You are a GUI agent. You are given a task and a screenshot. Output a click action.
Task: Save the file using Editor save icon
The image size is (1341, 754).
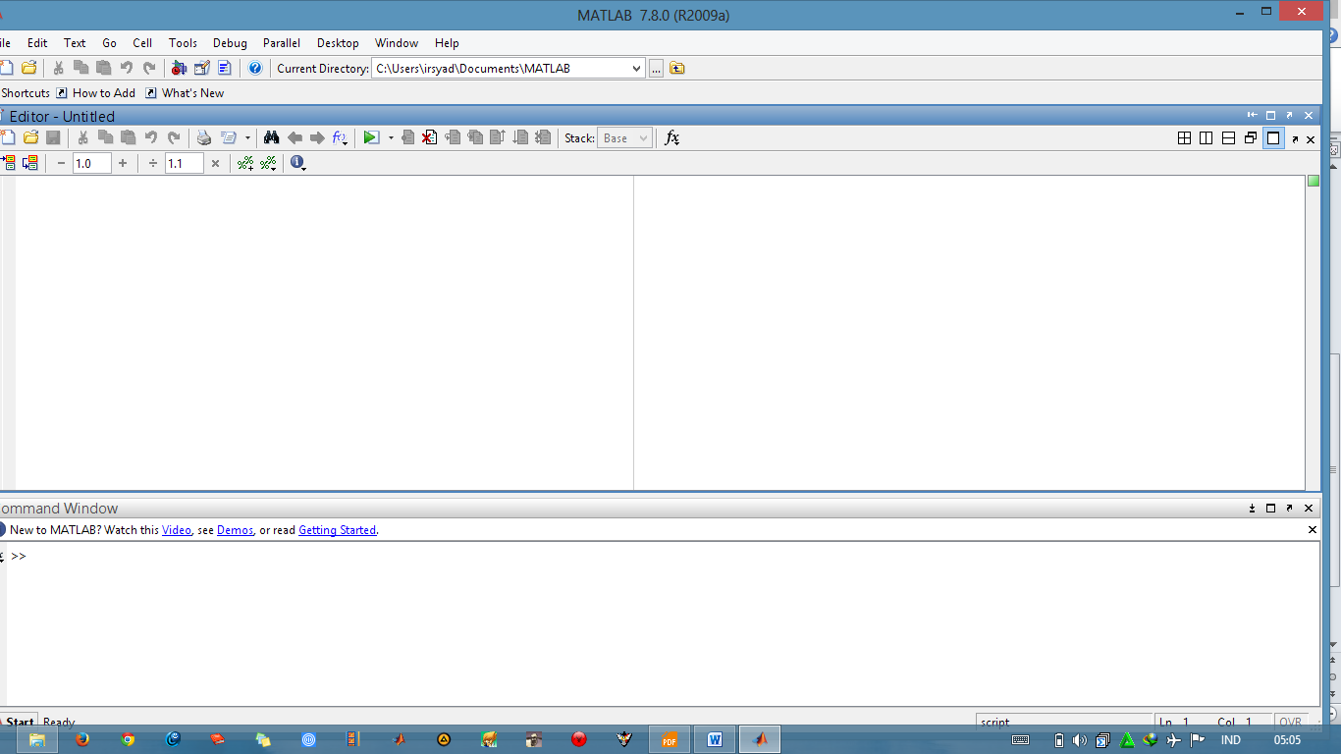[54, 137]
